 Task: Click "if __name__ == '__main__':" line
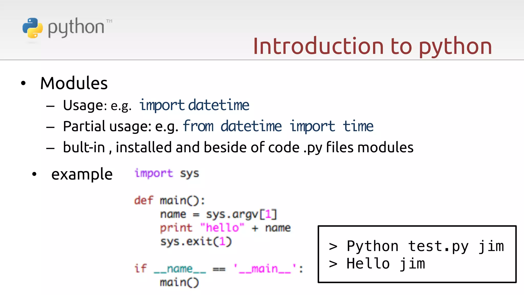click(x=219, y=269)
